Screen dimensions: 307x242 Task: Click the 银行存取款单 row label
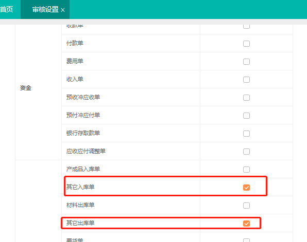pyautogui.click(x=83, y=133)
